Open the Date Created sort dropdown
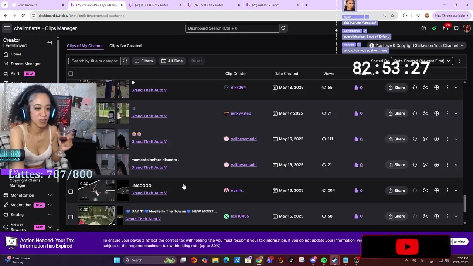This screenshot has width=473, height=266. pyautogui.click(x=422, y=61)
